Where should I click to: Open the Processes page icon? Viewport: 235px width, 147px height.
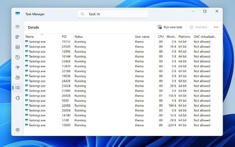(x=18, y=37)
